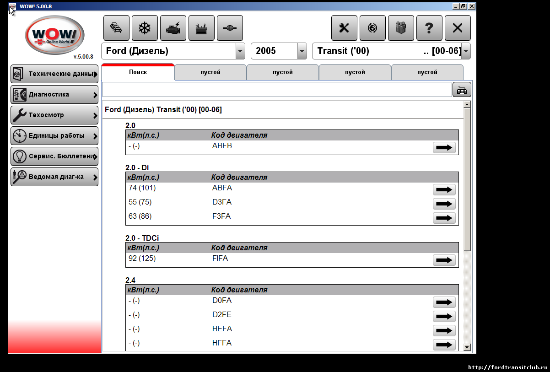Click the window title bar app icon
This screenshot has height=372, width=550.
(12, 6)
